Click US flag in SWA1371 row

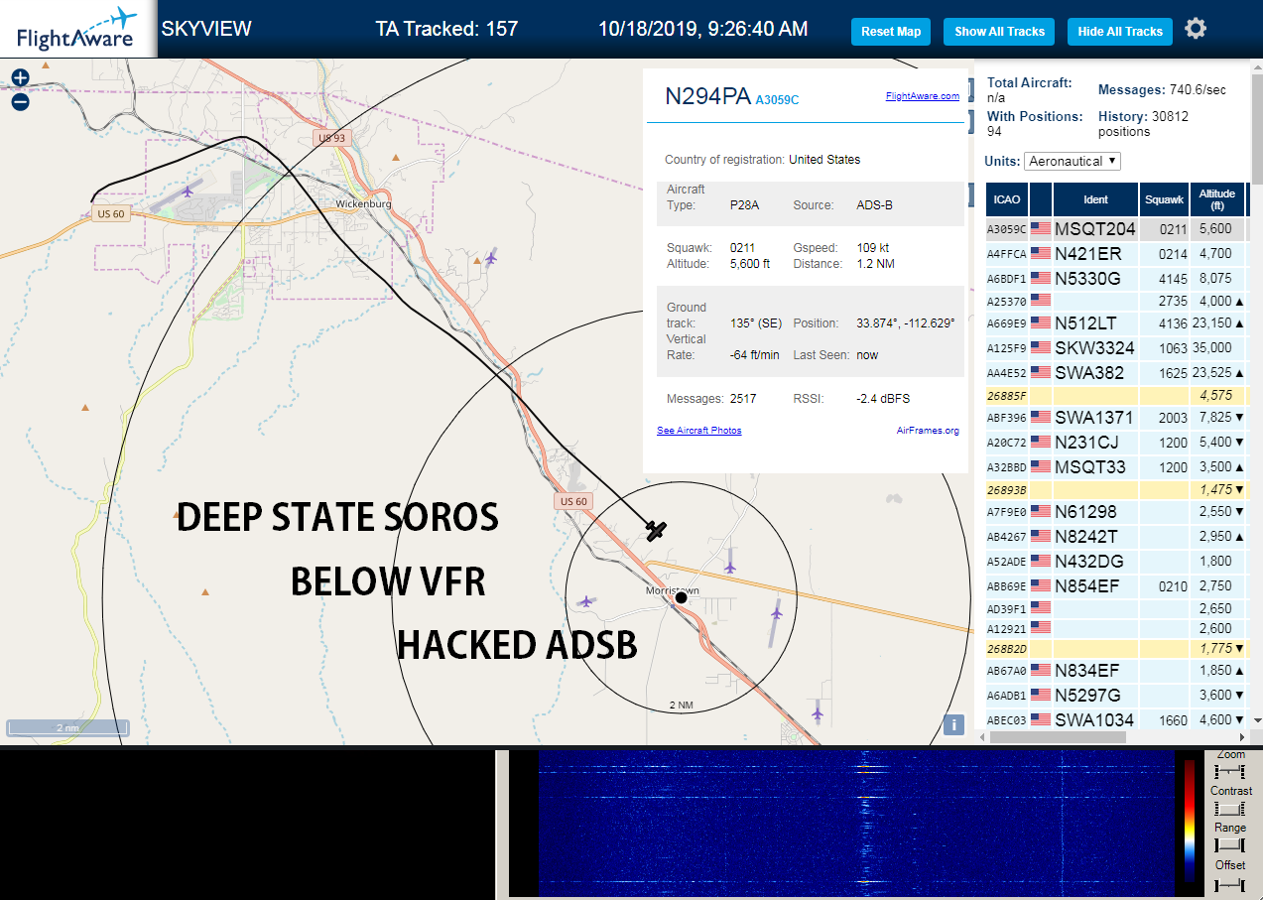[1040, 418]
